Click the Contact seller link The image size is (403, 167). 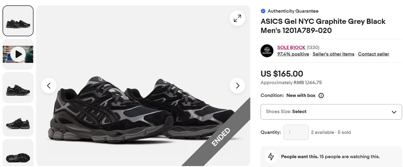[x=373, y=54]
